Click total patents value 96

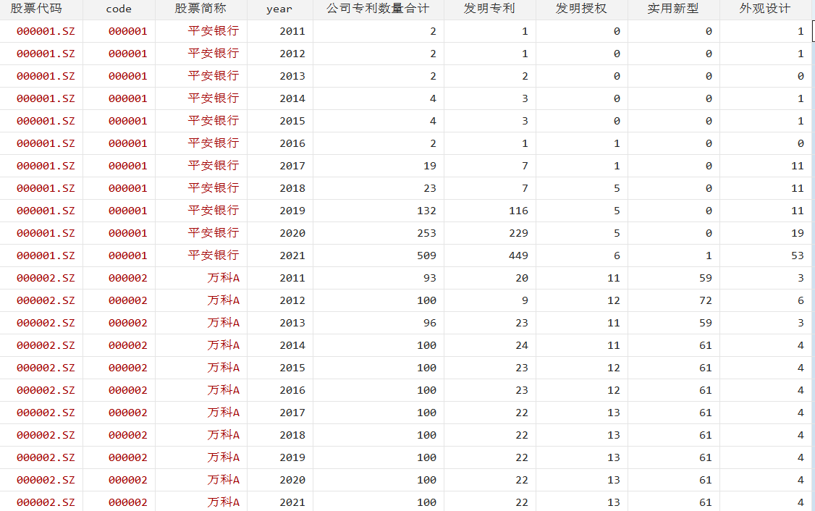pos(430,322)
